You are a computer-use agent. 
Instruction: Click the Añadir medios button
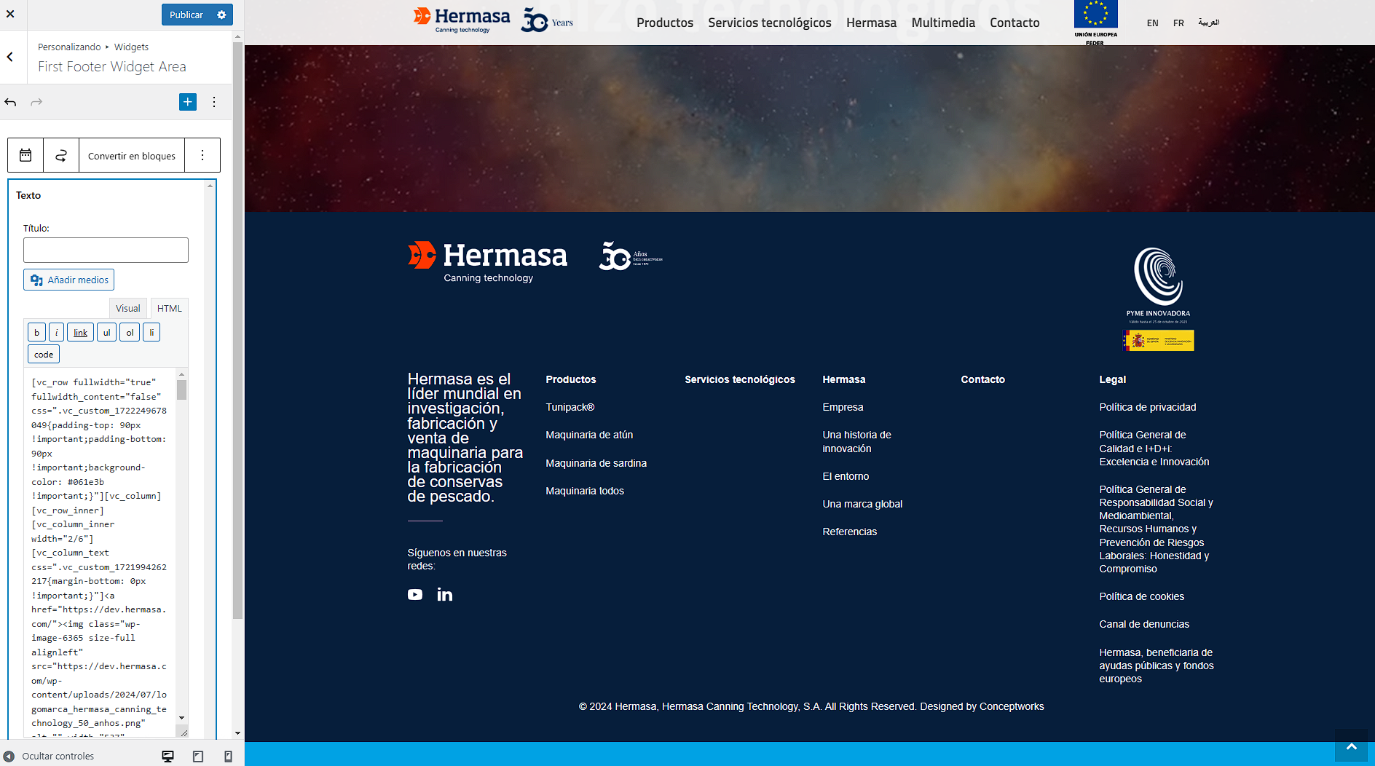68,280
